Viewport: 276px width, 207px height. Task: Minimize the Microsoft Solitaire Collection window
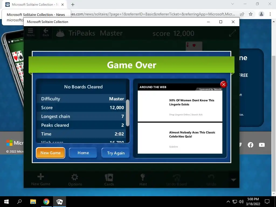pyautogui.click(x=208, y=22)
